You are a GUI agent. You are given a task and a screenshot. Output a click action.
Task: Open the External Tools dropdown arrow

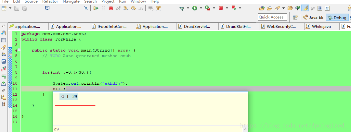(214, 8)
